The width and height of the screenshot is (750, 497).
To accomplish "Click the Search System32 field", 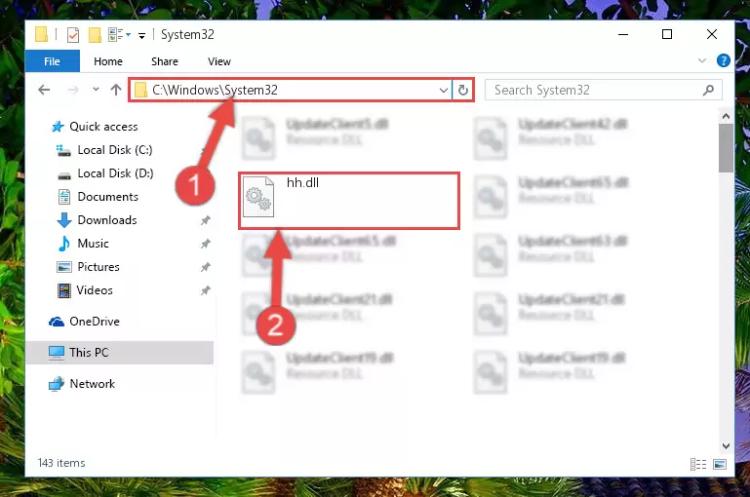I will click(603, 90).
